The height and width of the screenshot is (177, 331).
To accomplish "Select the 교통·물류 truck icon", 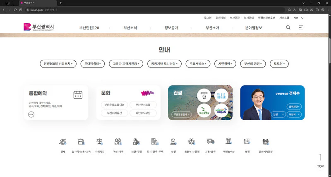I will [210, 142].
